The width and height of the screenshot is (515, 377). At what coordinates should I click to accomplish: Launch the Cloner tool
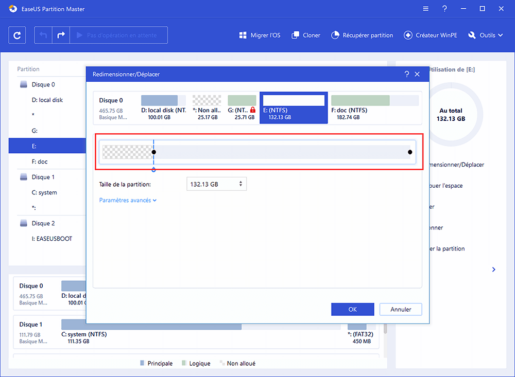coord(306,35)
